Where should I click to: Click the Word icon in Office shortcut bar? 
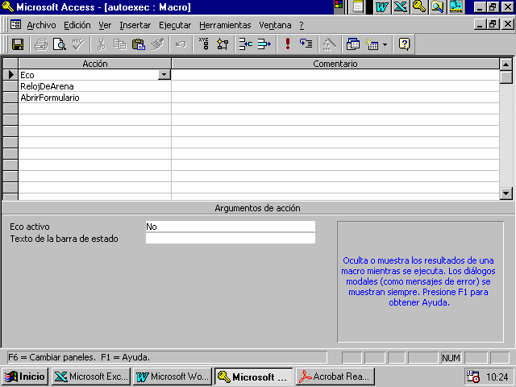381,6
